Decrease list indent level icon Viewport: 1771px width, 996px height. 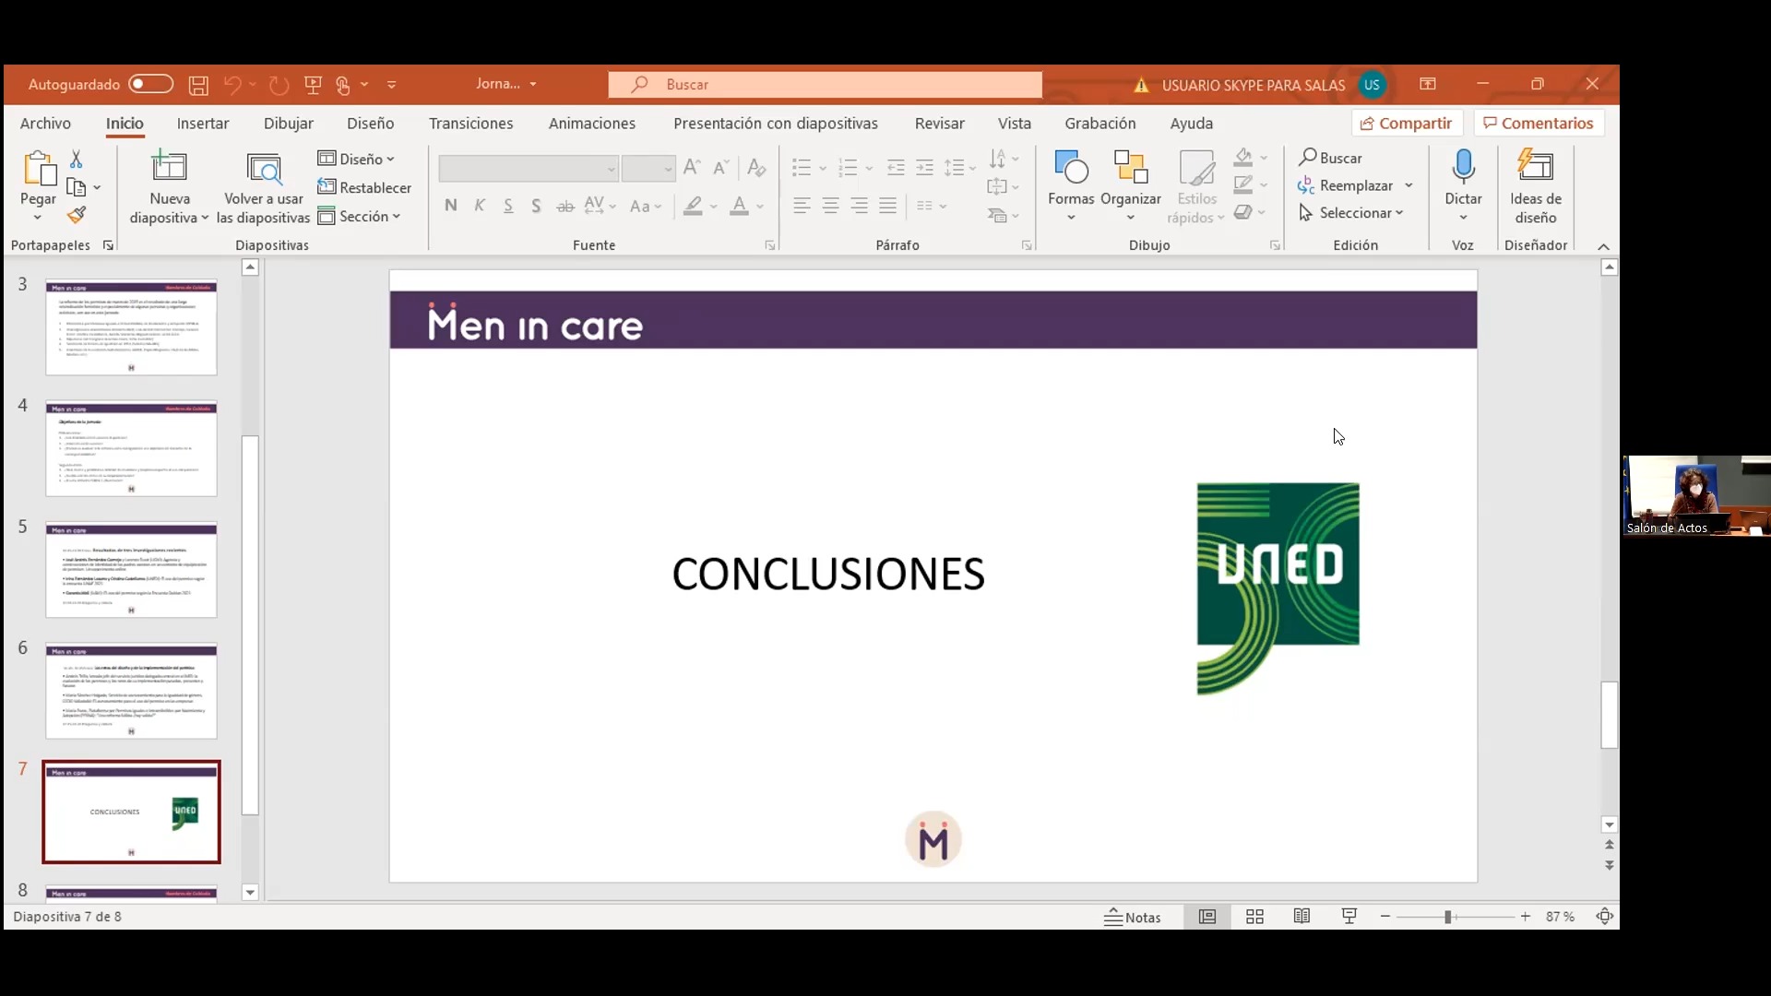pos(896,168)
